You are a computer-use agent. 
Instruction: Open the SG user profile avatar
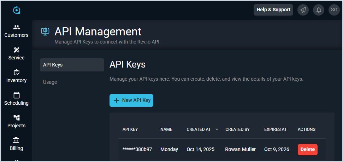pos(334,10)
